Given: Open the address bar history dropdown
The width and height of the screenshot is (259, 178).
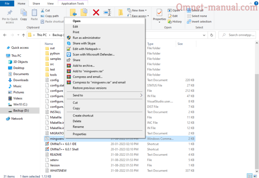Looking at the screenshot, I should click(x=204, y=35).
